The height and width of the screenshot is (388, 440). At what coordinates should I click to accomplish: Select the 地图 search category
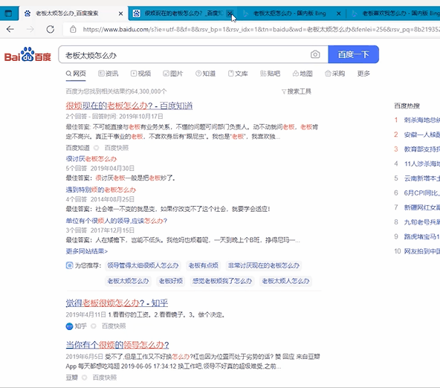click(x=302, y=74)
